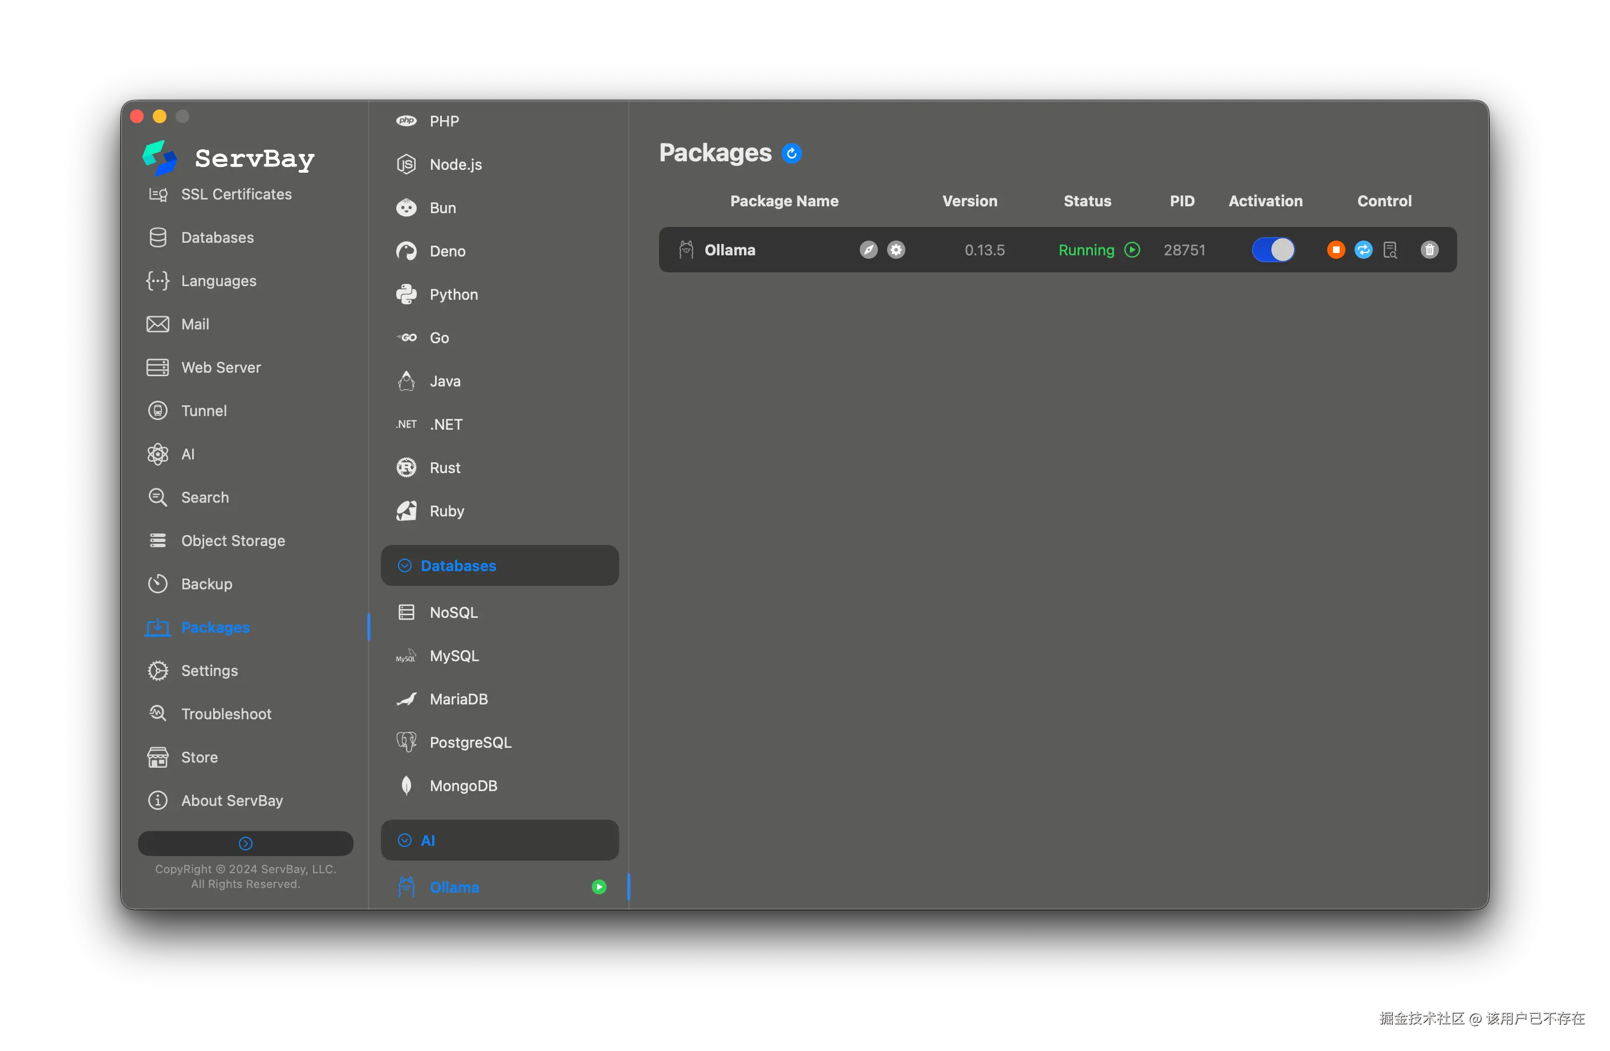The width and height of the screenshot is (1610, 1051).
Task: Select PostgreSQL in the package list
Action: coord(470,742)
